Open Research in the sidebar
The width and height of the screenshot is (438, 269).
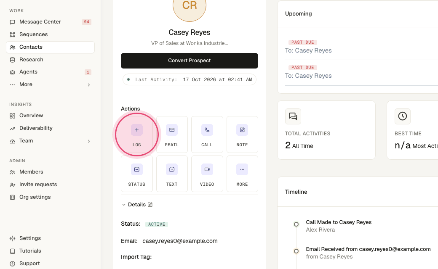(x=50, y=60)
